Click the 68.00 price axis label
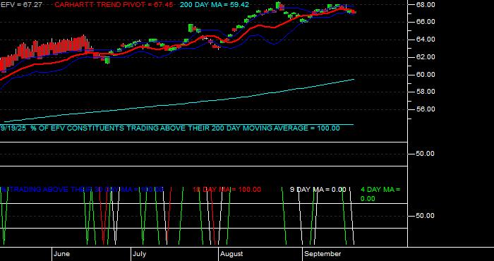 click(x=426, y=5)
